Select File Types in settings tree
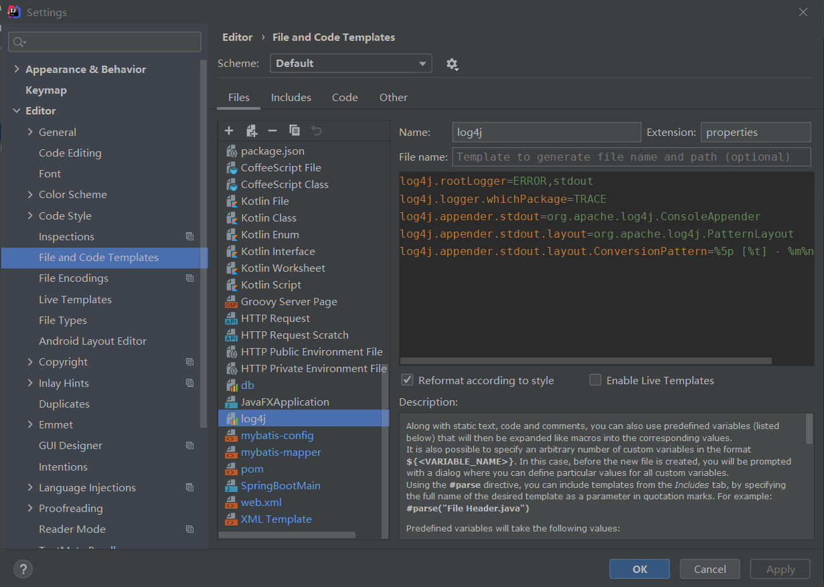This screenshot has height=587, width=824. (x=63, y=320)
